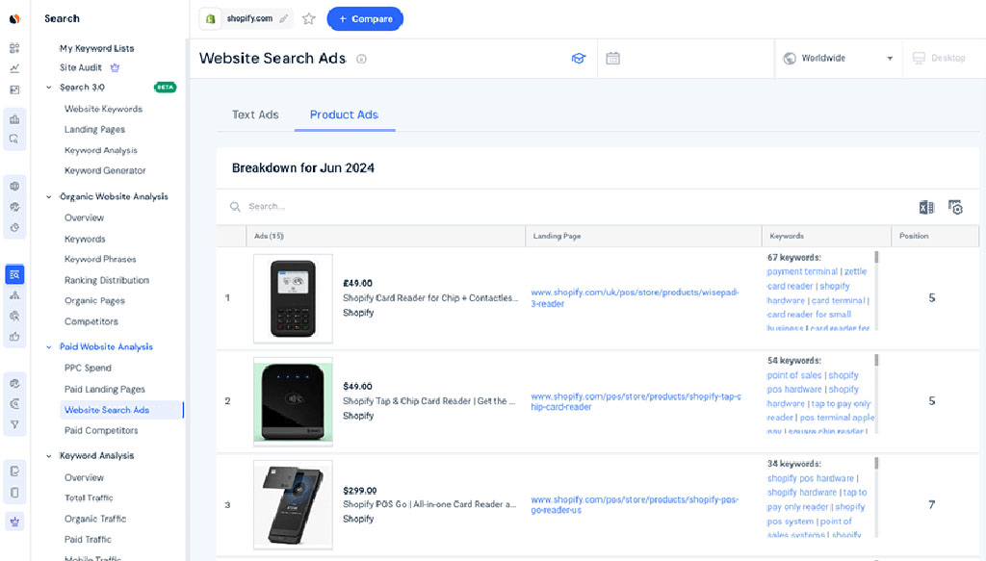Open the calendar date picker icon

613,59
